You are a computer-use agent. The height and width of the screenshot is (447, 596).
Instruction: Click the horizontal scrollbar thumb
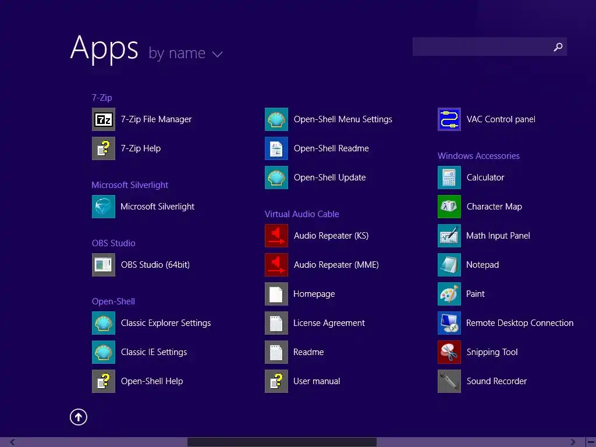[282, 442]
